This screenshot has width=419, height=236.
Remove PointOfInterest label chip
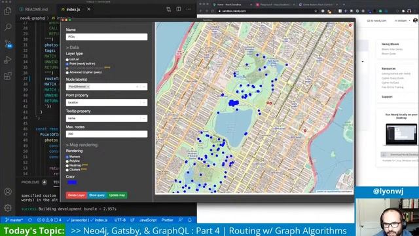pos(88,87)
